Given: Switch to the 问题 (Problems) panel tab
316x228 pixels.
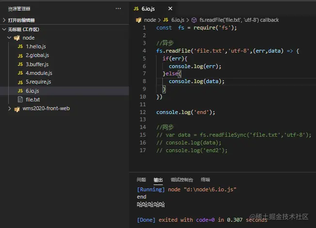Looking at the screenshot, I should (x=141, y=180).
